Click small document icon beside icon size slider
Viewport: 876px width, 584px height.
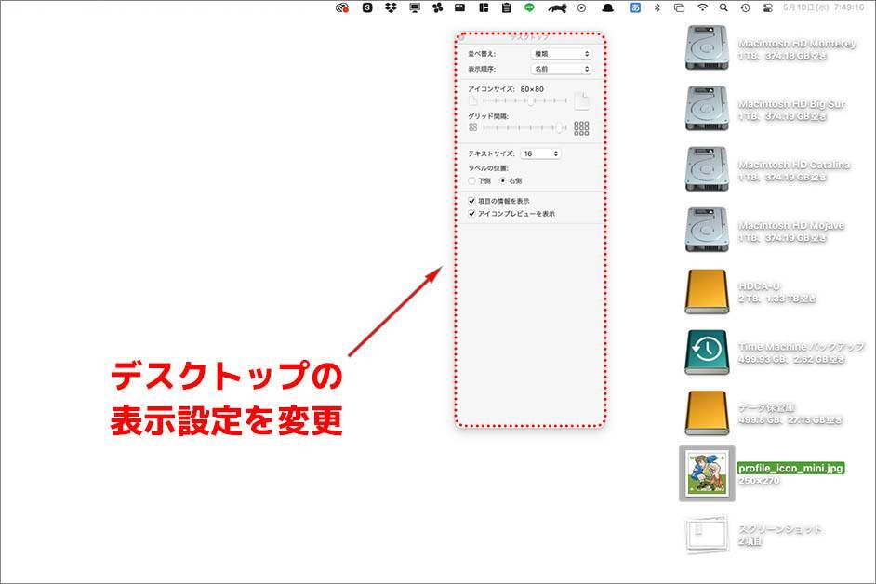[473, 101]
